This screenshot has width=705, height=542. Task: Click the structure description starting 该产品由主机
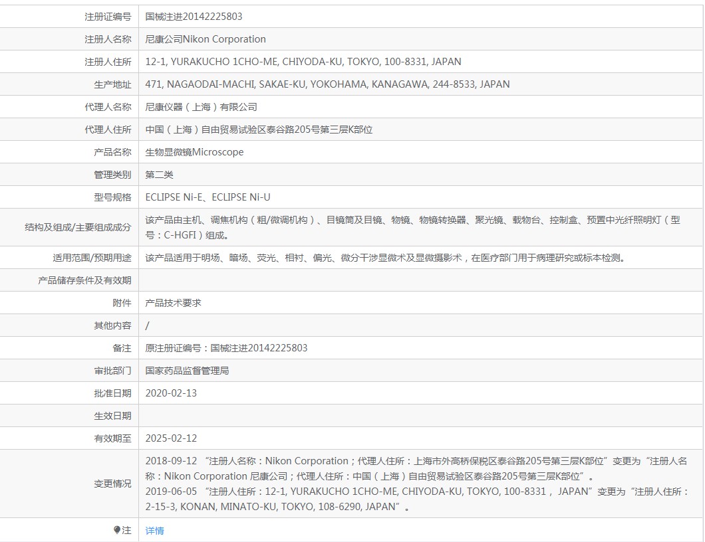tap(413, 227)
